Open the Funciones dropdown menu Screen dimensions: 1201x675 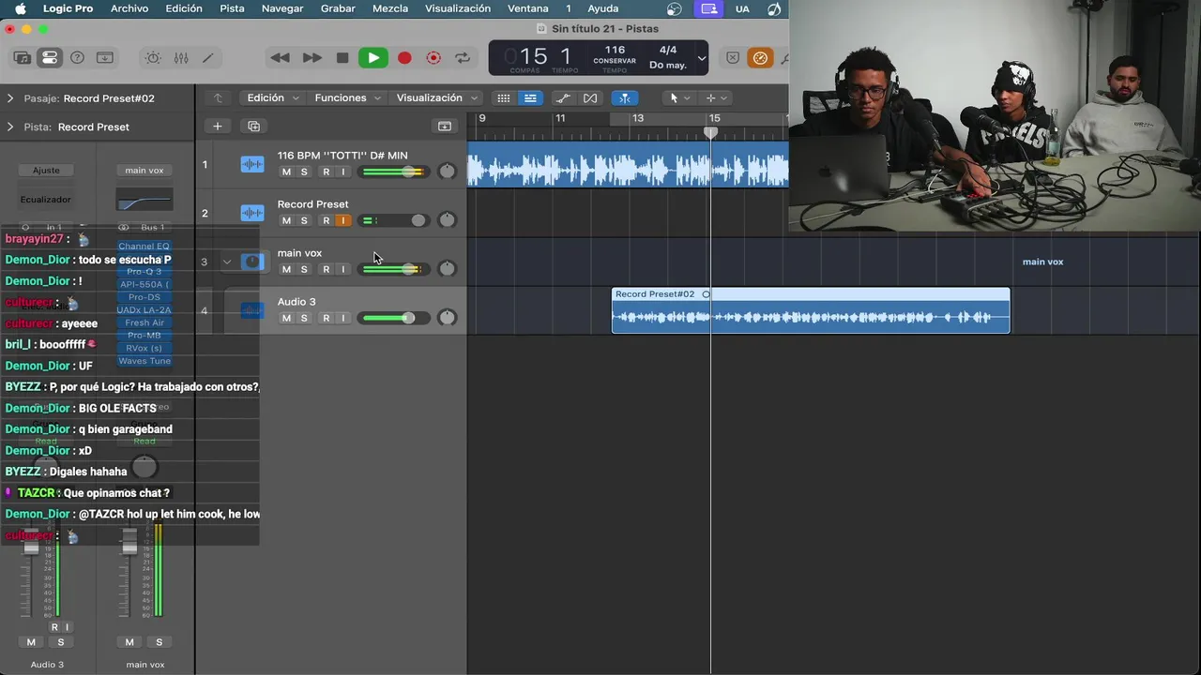tap(348, 97)
